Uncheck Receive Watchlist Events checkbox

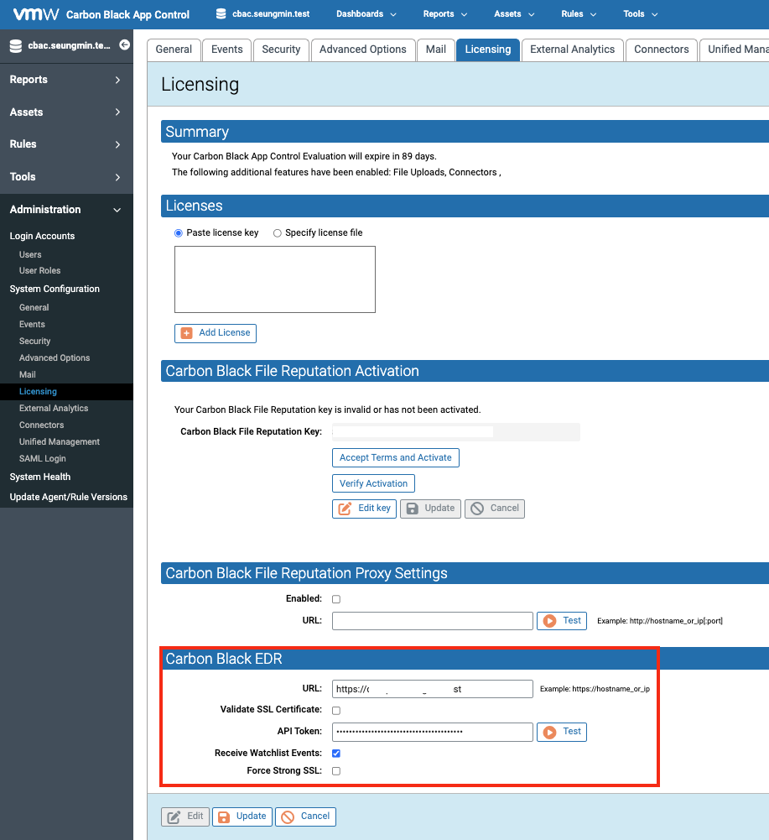336,754
